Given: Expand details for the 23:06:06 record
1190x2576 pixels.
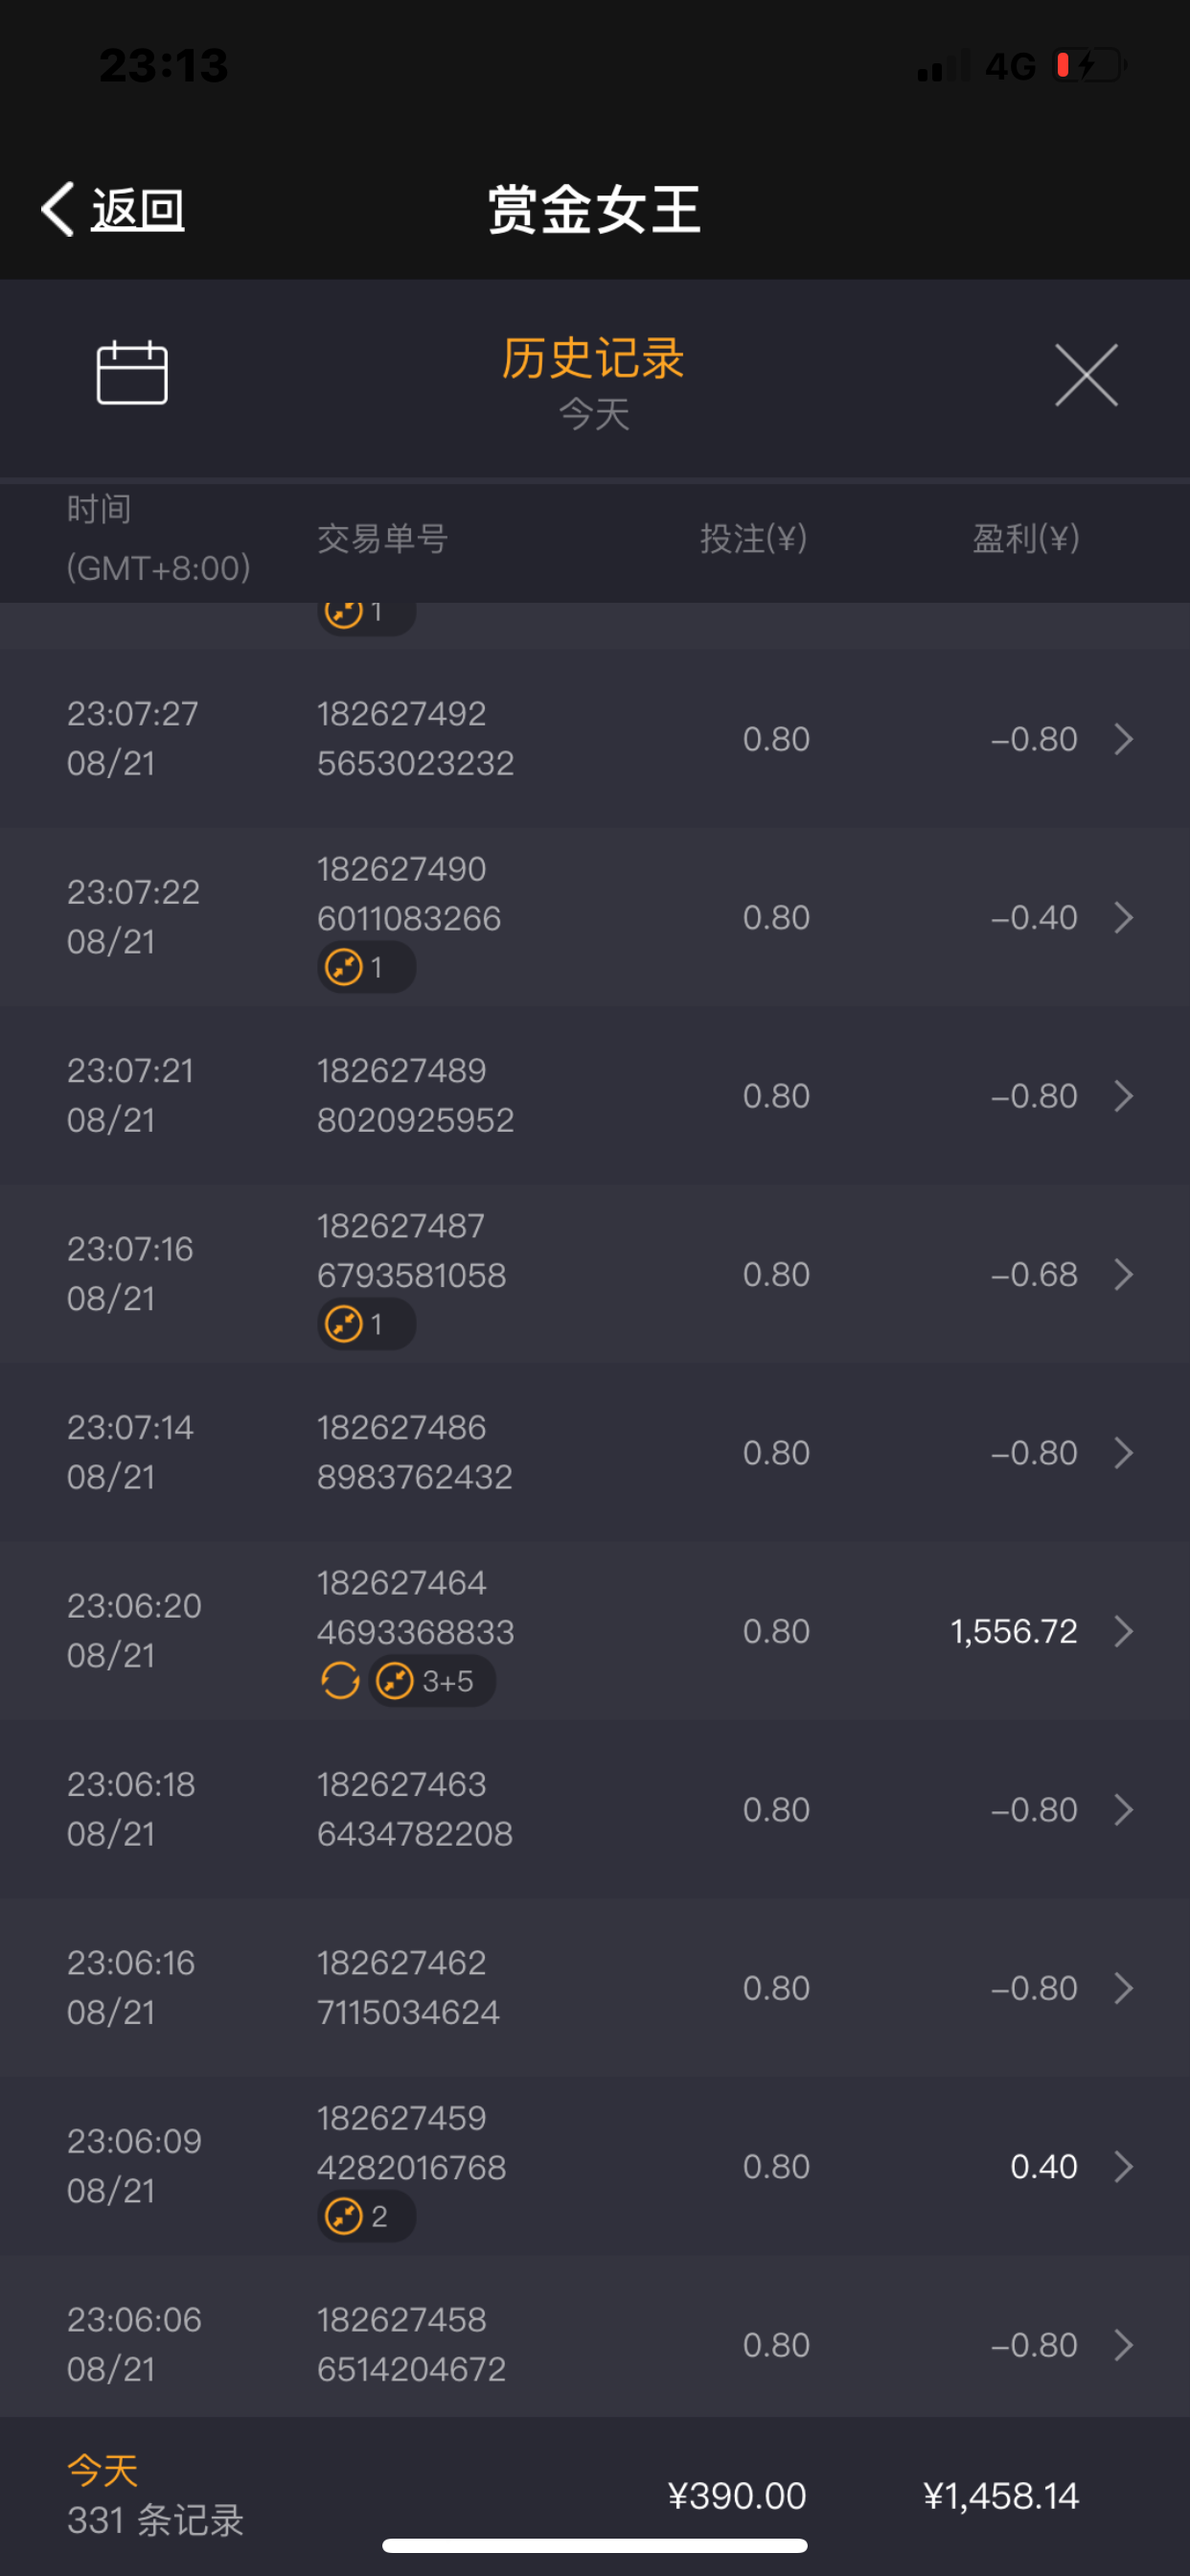Looking at the screenshot, I should tap(1123, 2344).
